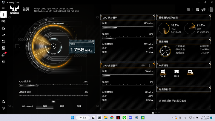Switch dashboard layout grid view icon
Screen dimensions: 215x121
click(x=188, y=10)
